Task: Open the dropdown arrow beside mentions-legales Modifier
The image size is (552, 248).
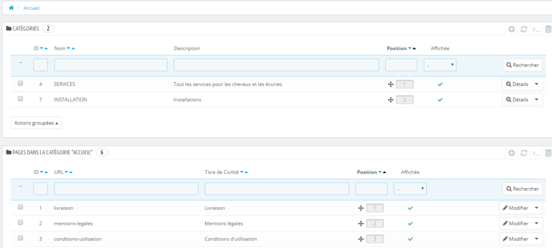Action: click(x=537, y=223)
